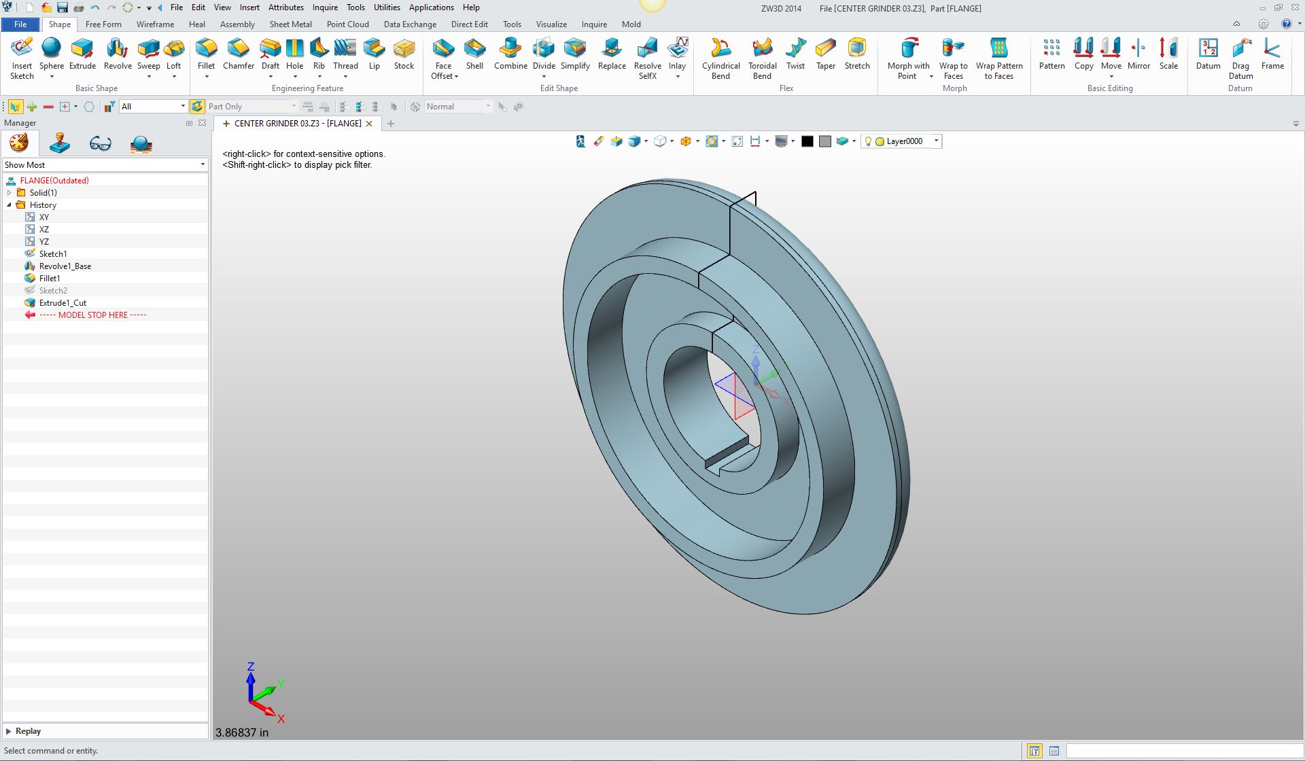Expand the Solid(1) tree node
The height and width of the screenshot is (761, 1305).
coord(10,193)
